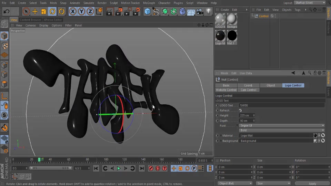Viewport: 331px width, 186px height.
Task: Open the spline pen tools icon
Action: click(156, 11)
